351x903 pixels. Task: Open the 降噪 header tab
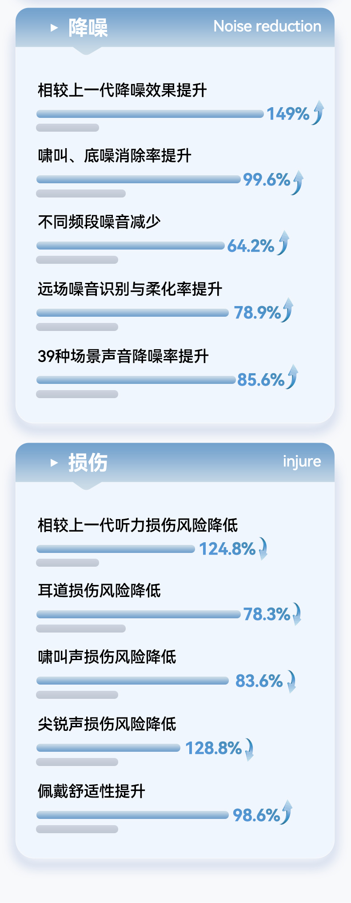tap(88, 28)
